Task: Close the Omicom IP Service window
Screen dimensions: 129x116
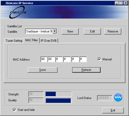Action: [x=126, y=3]
